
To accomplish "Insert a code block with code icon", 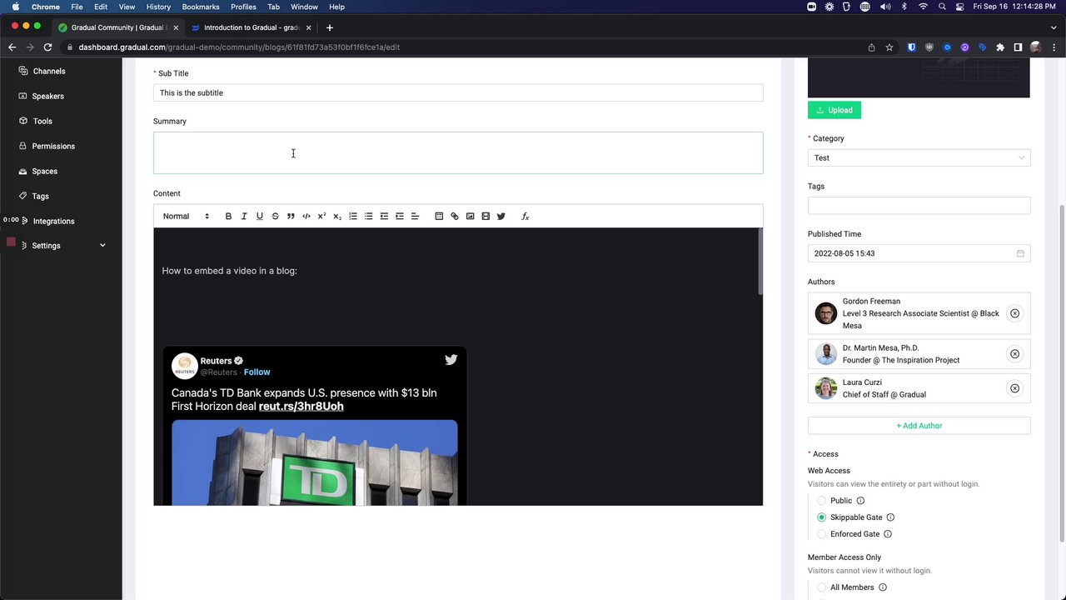I will (306, 217).
